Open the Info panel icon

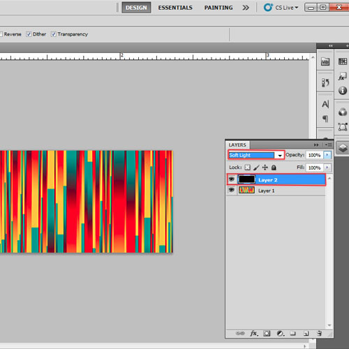pyautogui.click(x=343, y=91)
